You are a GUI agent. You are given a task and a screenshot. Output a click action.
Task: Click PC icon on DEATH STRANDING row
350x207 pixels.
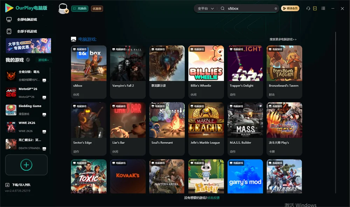tap(44, 149)
